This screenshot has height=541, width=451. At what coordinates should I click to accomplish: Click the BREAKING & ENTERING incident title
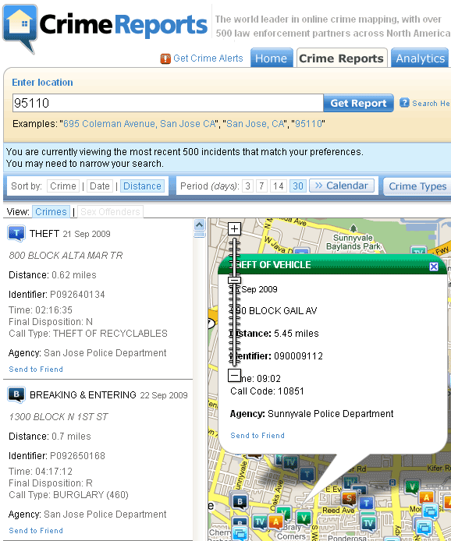83,394
